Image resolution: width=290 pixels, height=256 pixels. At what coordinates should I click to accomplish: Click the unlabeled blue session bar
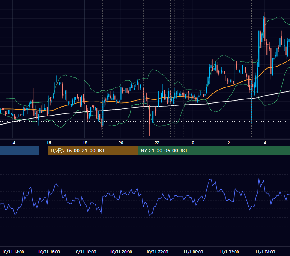(20, 151)
